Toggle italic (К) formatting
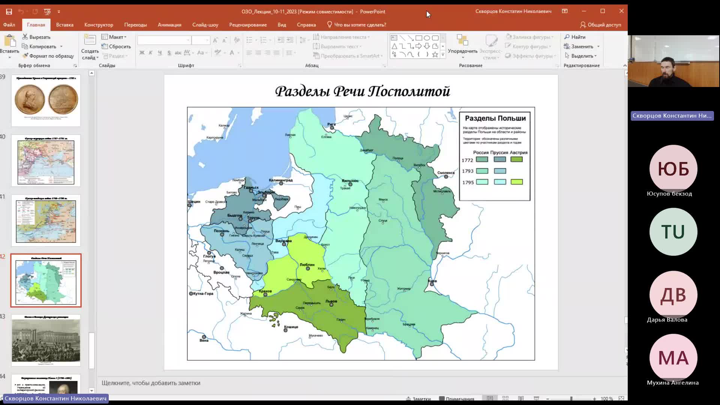Screen dimensions: 720x405 coord(151,53)
